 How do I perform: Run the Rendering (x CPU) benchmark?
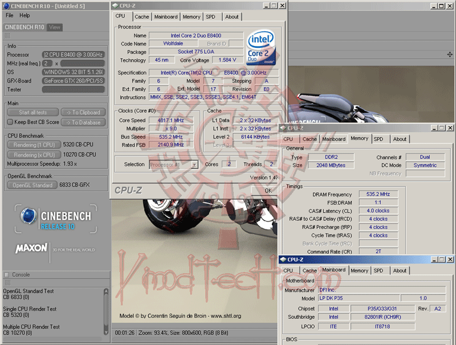pyautogui.click(x=34, y=155)
